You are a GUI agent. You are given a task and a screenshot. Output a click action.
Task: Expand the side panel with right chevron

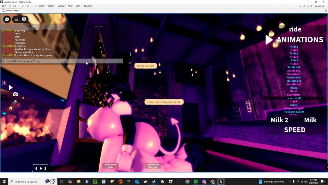point(23,98)
